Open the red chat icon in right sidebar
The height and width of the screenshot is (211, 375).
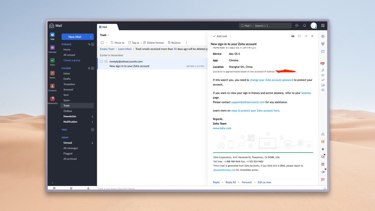point(323,180)
